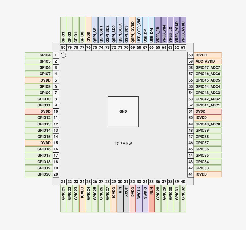Select the VREG_PGND pin label
The width and height of the screenshot is (246, 230).
coord(177,30)
